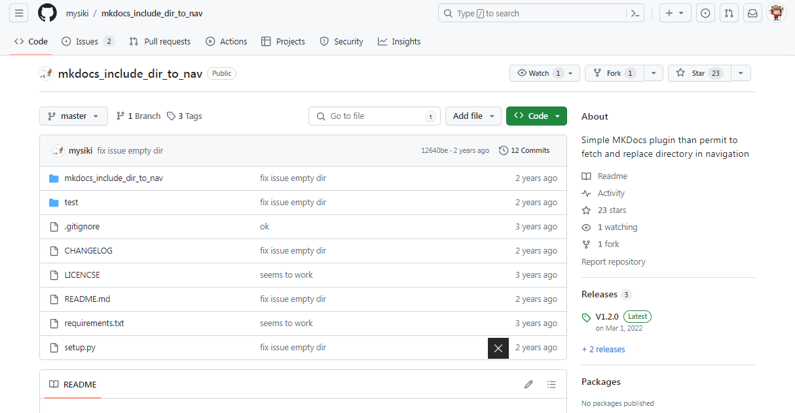Screen dimensions: 795x413
Task: Expand the create new plus dropdown
Action: point(675,13)
